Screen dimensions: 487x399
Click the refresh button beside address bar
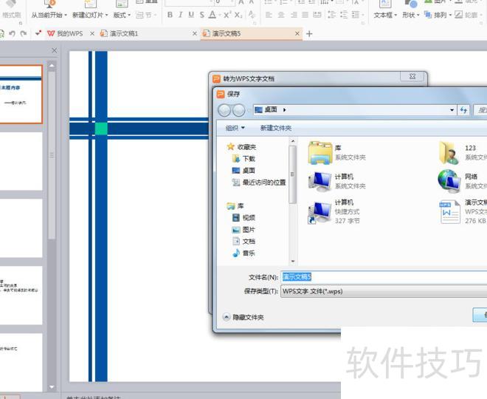(463, 110)
